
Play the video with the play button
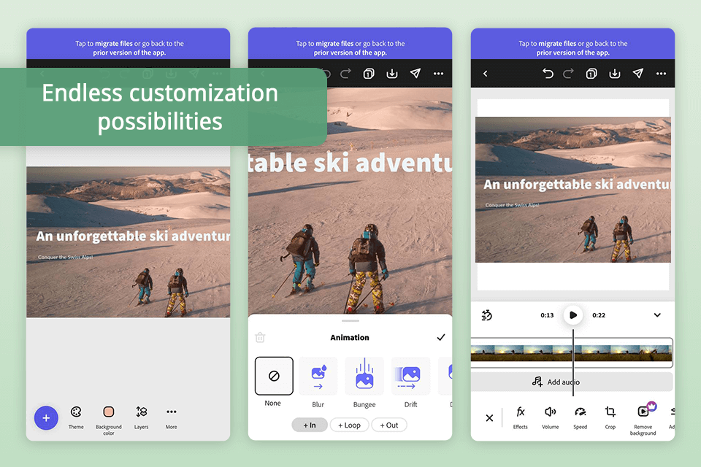(x=572, y=315)
